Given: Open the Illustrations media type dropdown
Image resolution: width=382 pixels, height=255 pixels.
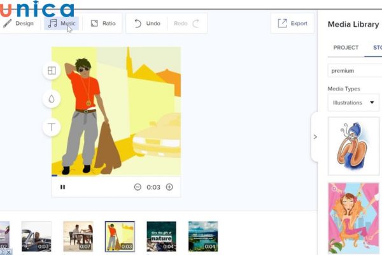Looking at the screenshot, I should [353, 103].
